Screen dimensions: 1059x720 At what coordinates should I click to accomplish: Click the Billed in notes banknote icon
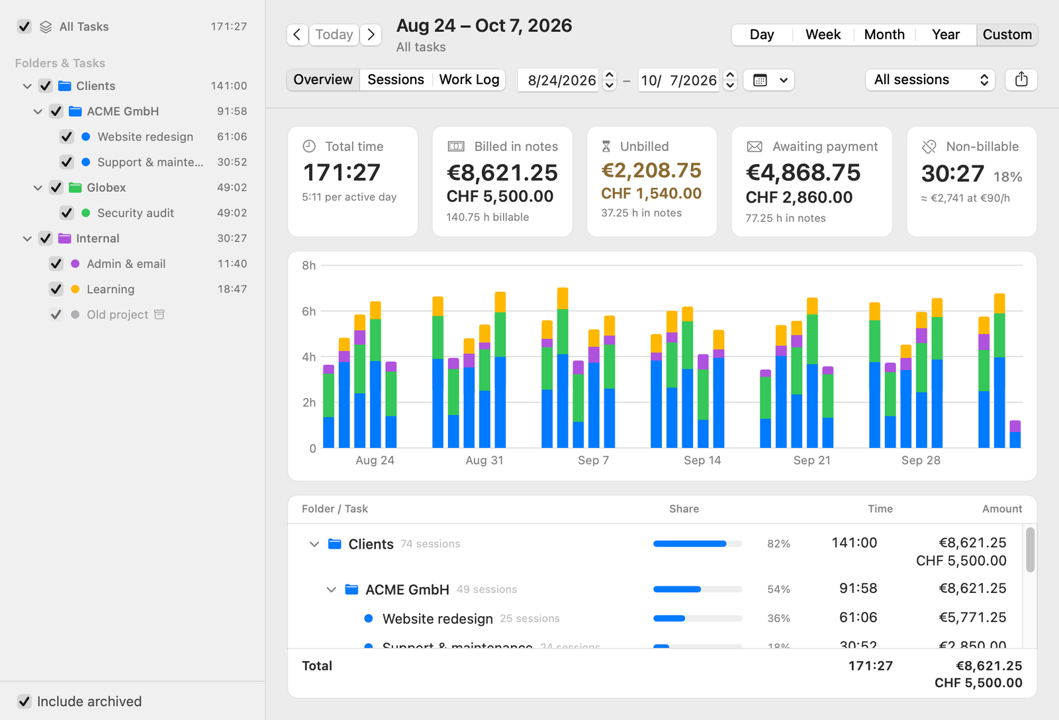pos(456,146)
